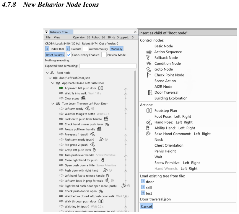This screenshot has width=239, height=214.
Task: Click the Action Sequence icon in Control nodes
Action: tap(149, 52)
